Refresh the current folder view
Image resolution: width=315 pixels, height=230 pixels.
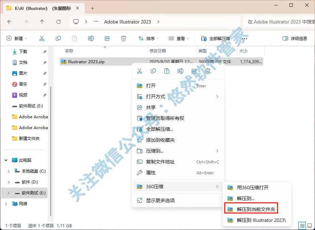[x=59, y=22]
